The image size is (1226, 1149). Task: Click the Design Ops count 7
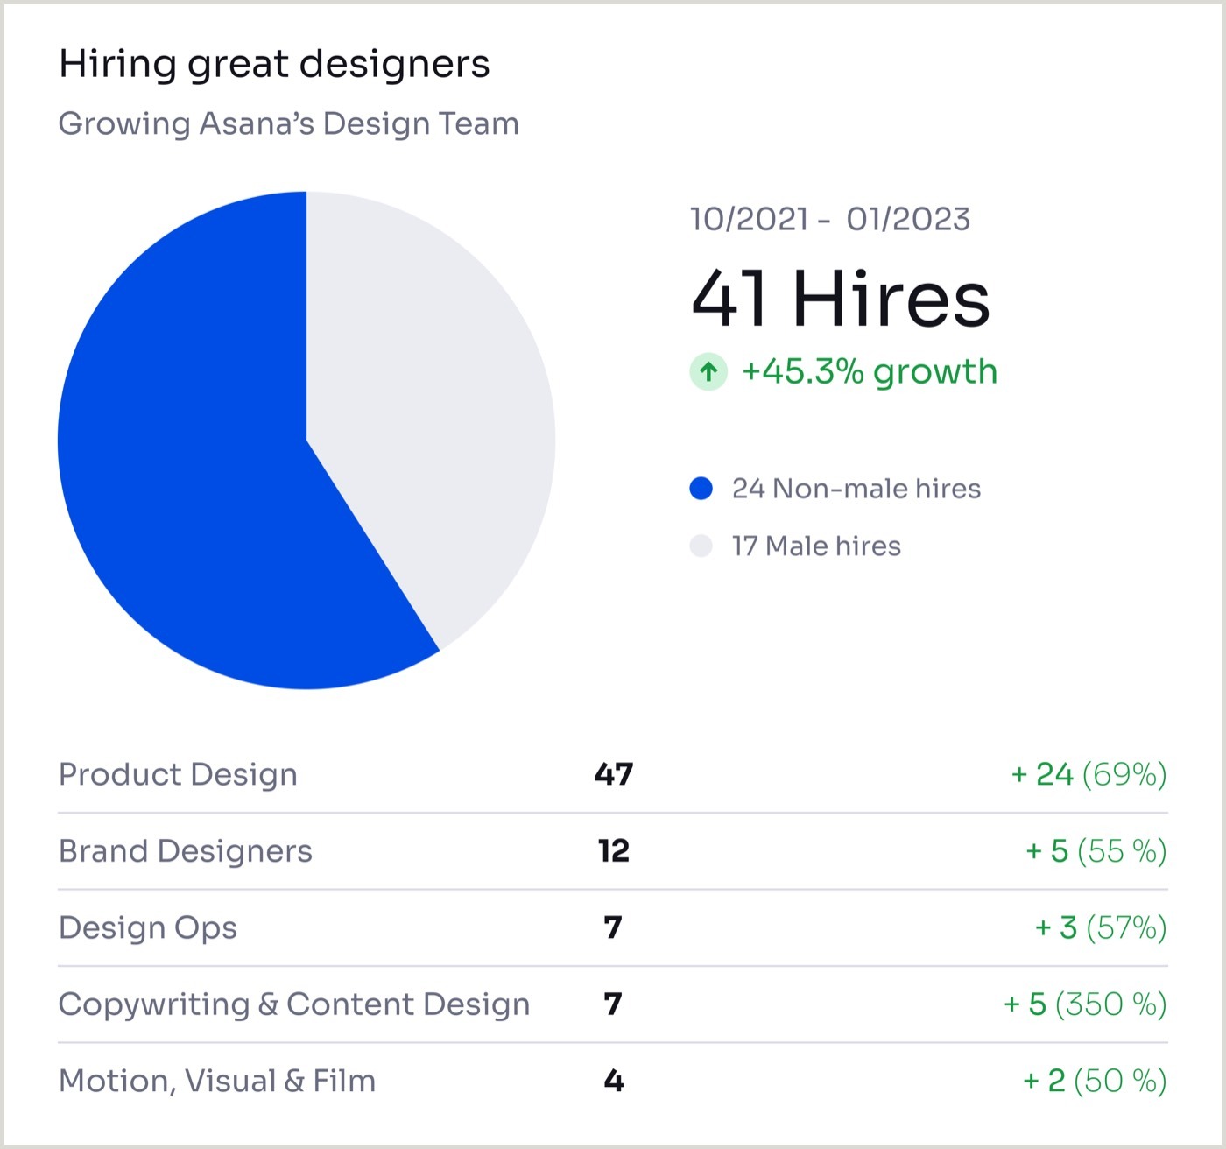click(613, 927)
